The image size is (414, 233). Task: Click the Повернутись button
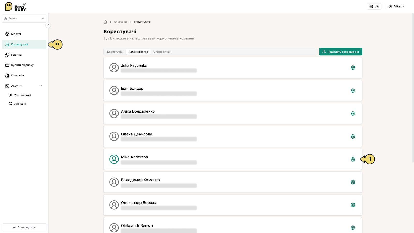click(x=24, y=227)
